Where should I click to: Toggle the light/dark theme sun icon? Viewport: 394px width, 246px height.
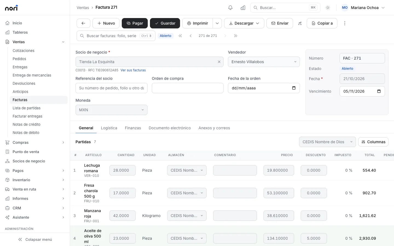[328, 8]
